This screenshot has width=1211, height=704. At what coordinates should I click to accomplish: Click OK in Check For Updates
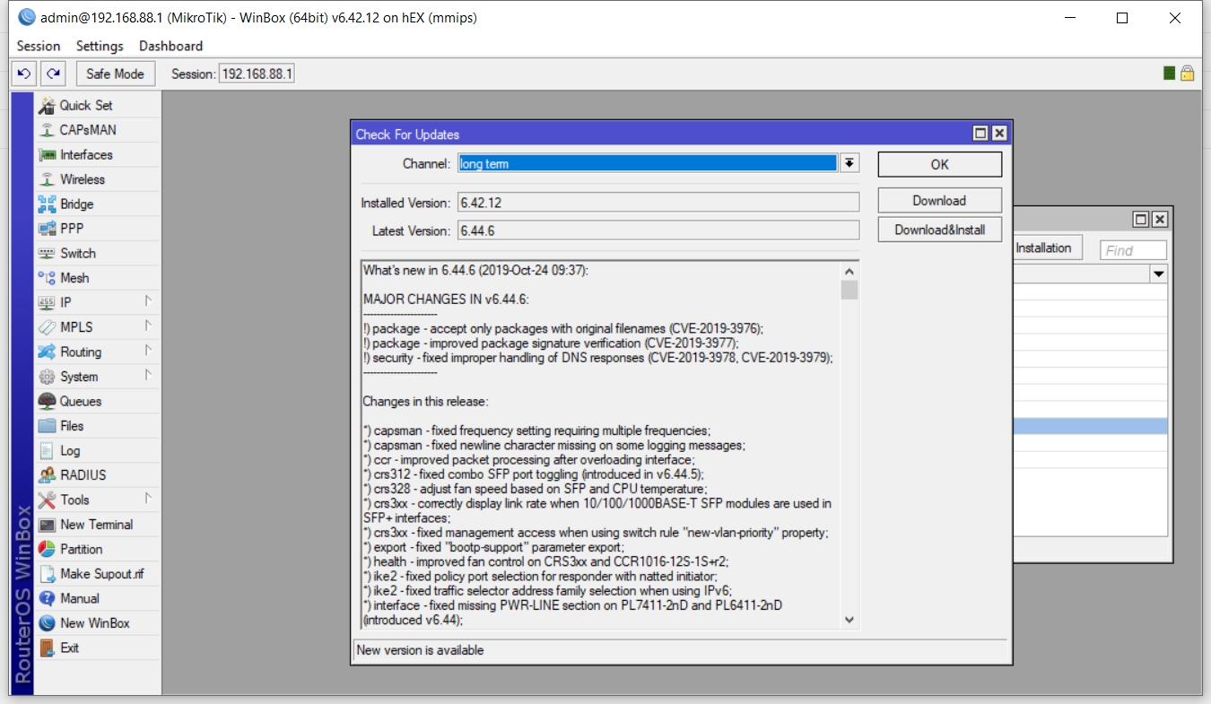939,165
